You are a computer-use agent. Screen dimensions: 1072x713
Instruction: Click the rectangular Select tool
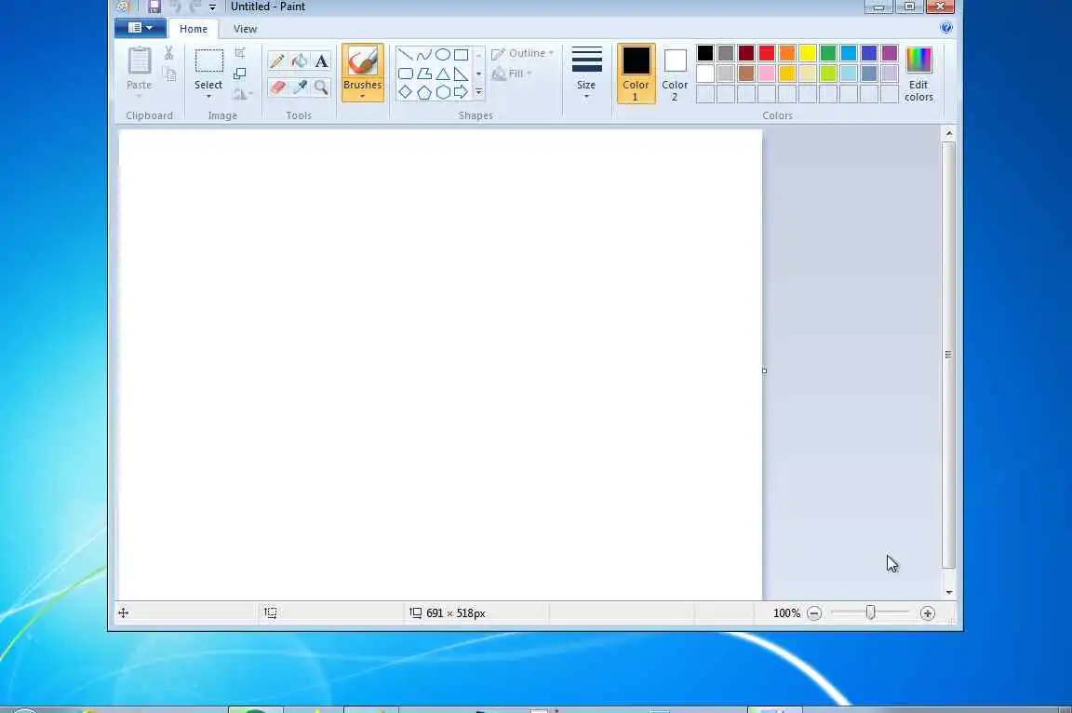[208, 61]
